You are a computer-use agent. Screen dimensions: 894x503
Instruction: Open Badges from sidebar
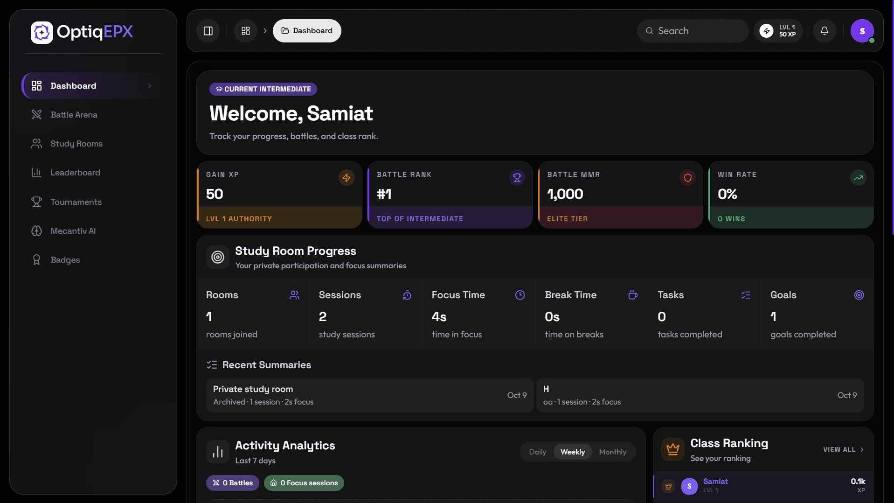point(93,260)
